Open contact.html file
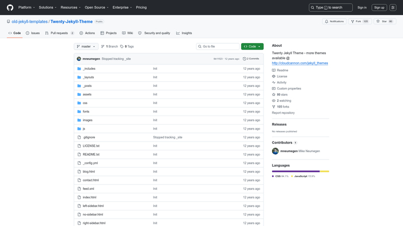This screenshot has height=226, width=403. pyautogui.click(x=91, y=180)
